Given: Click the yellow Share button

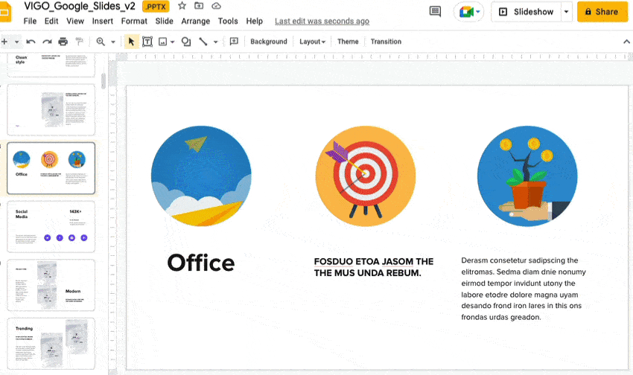Looking at the screenshot, I should point(602,12).
